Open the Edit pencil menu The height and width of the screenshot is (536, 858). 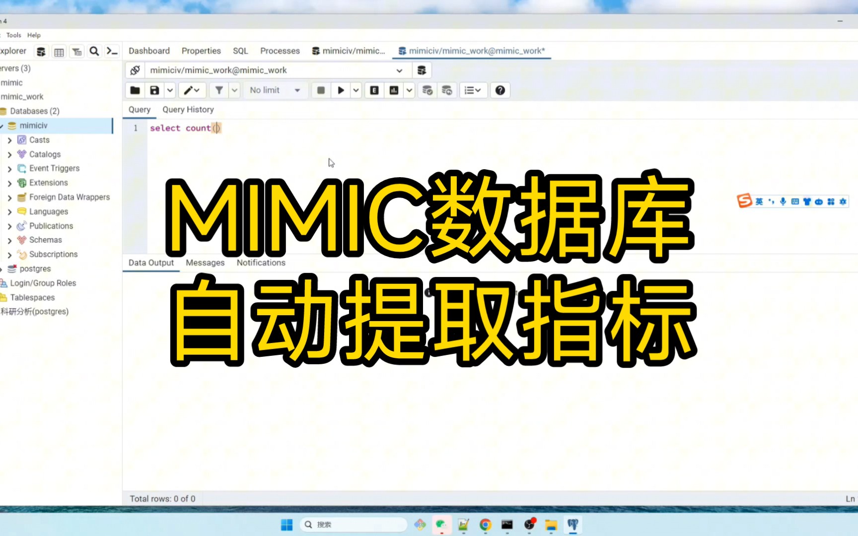[192, 90]
